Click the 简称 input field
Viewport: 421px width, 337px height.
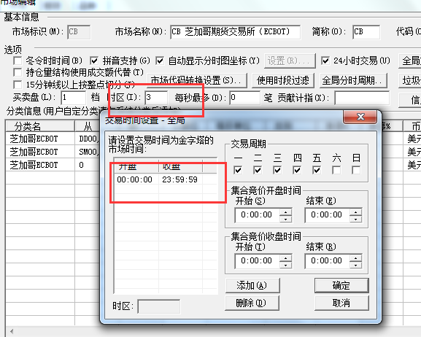tap(366, 32)
